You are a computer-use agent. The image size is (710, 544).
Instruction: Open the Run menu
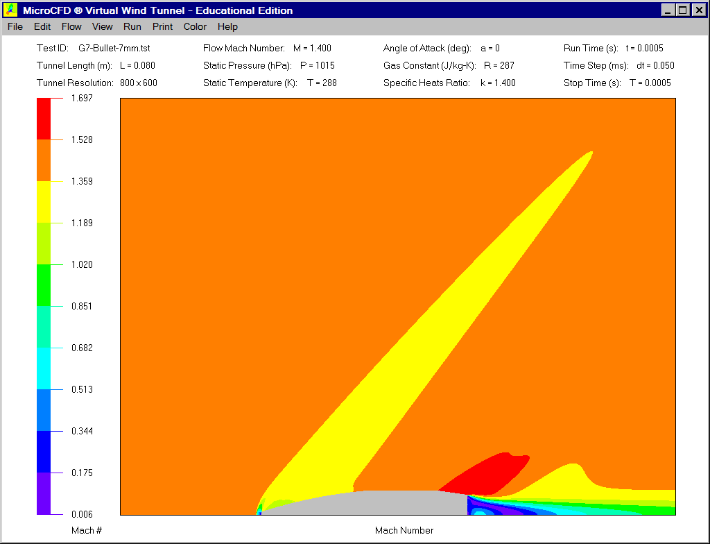(x=132, y=27)
